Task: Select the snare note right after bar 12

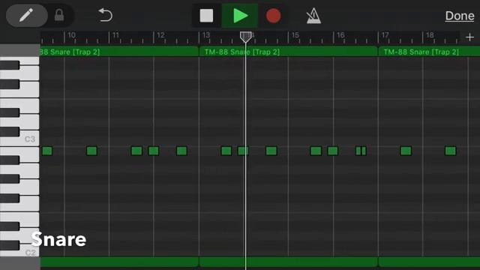Action: tap(181, 151)
